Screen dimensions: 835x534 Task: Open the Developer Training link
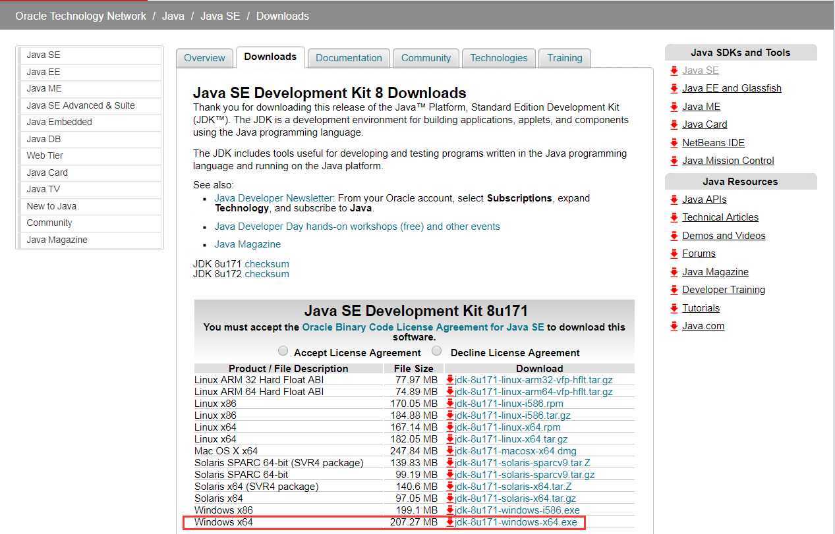pos(724,290)
